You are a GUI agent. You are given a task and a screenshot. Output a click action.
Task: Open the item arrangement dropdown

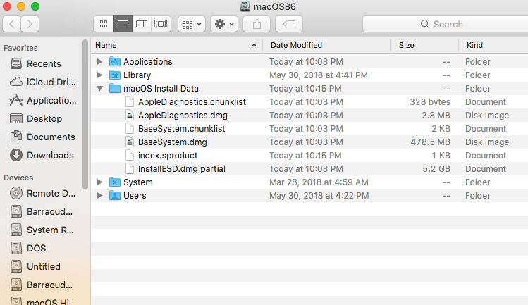[192, 24]
